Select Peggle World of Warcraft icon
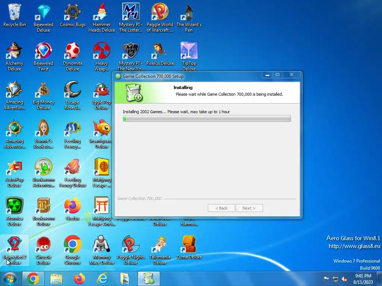 (160, 18)
